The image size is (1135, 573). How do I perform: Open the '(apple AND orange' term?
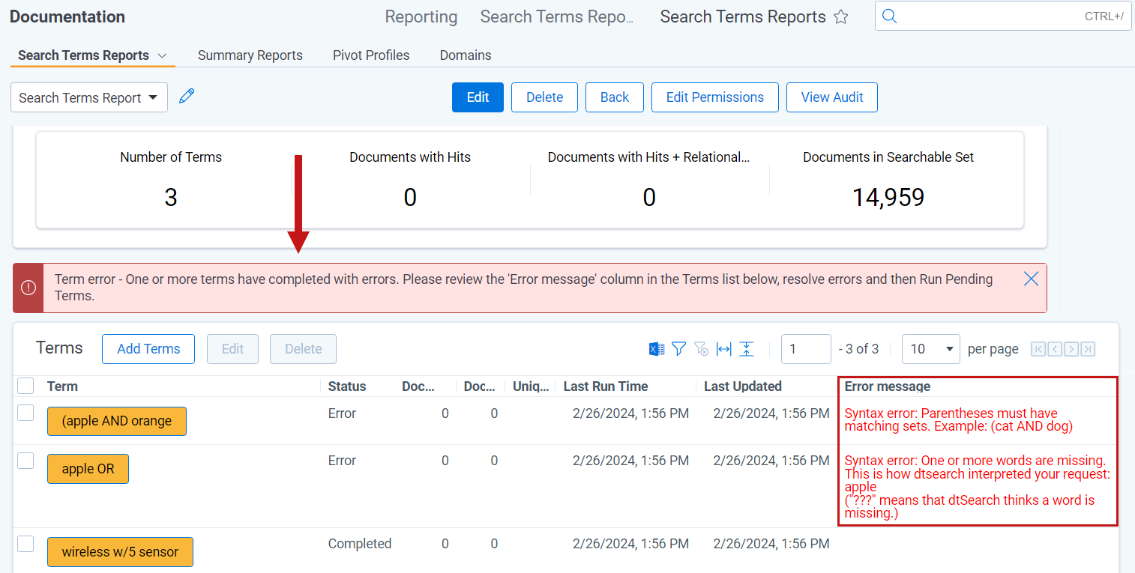point(117,421)
